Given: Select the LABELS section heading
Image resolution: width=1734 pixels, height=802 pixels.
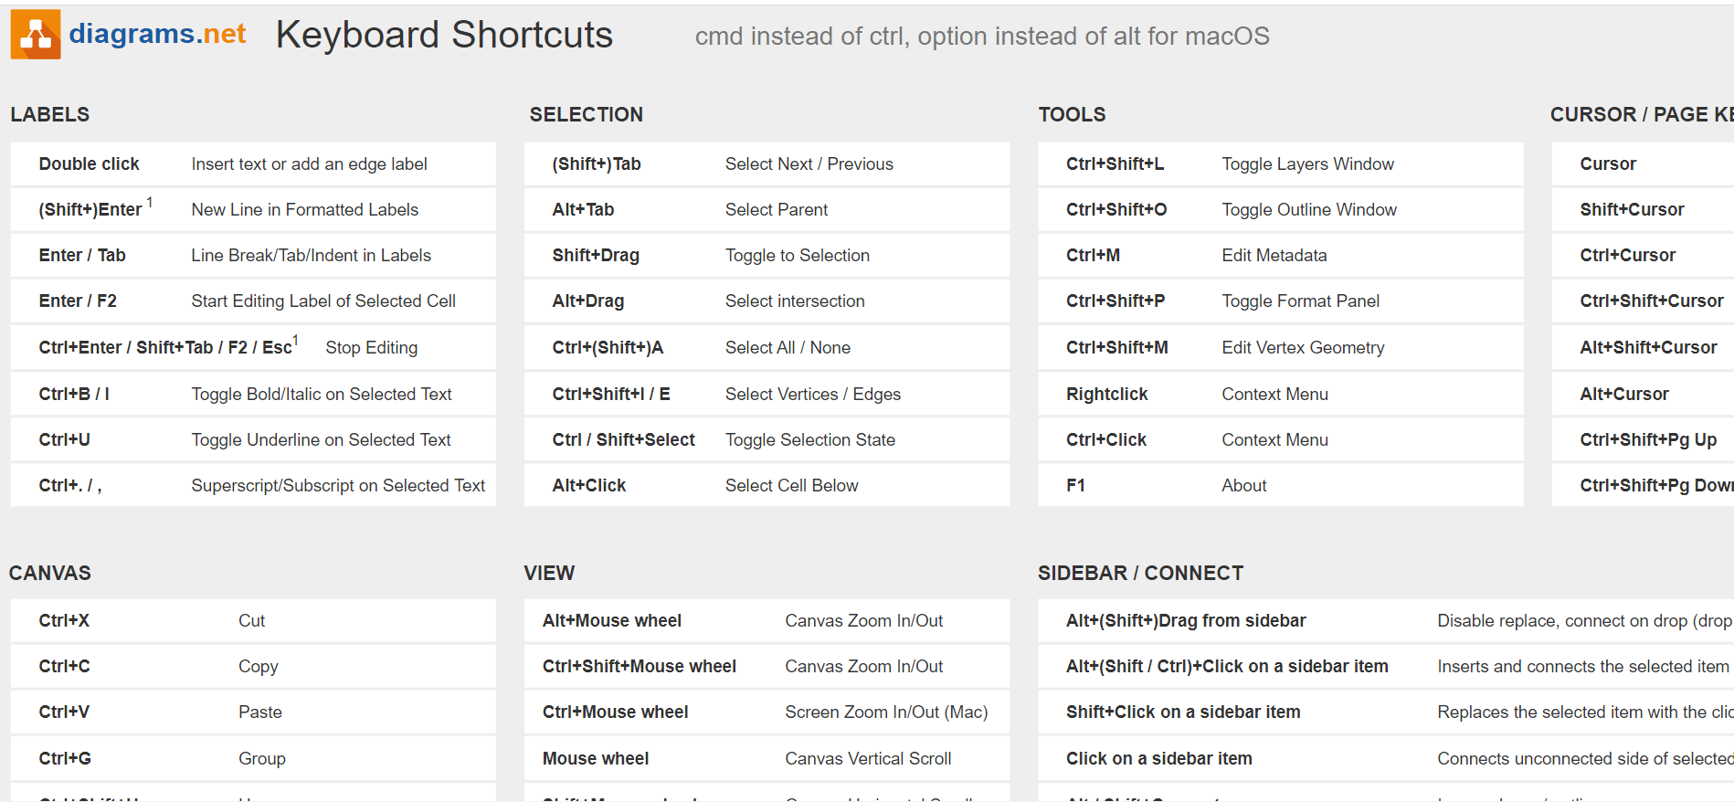Looking at the screenshot, I should point(50,115).
